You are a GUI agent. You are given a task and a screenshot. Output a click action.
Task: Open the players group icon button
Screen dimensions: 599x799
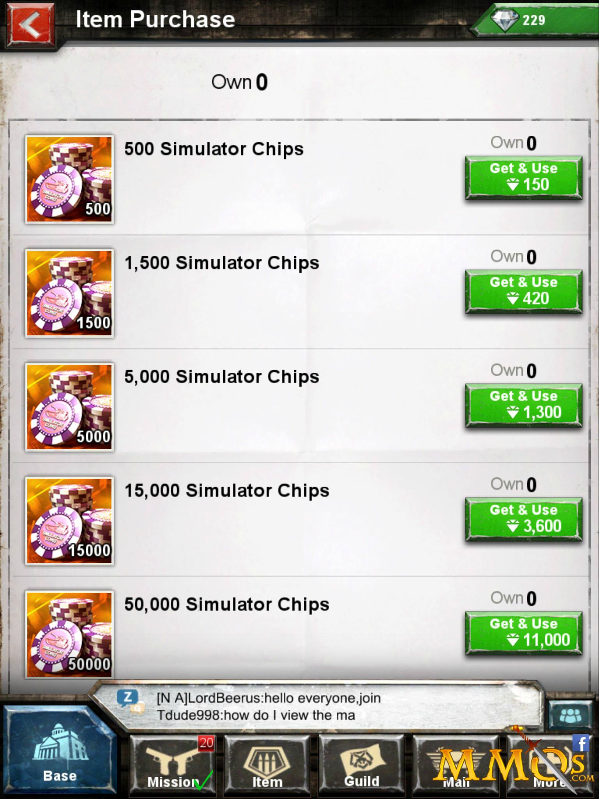coord(571,715)
